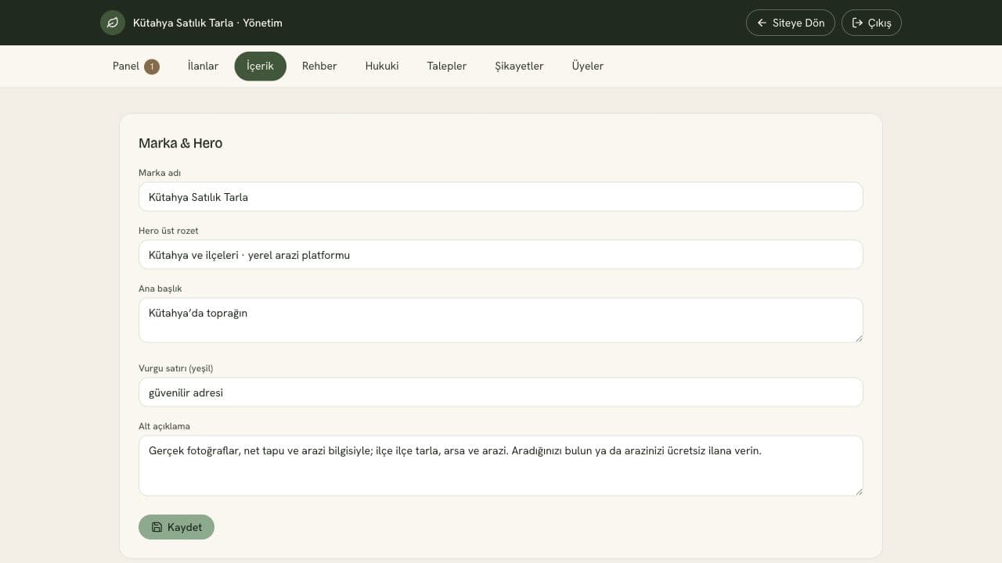Image resolution: width=1002 pixels, height=563 pixels.
Task: Click the resize handle of Alt açıklama textarea
Action: point(858,490)
